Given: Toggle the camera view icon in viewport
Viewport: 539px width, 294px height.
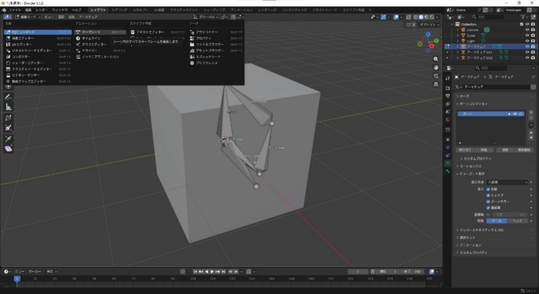Looking at the screenshot, I should pyautogui.click(x=436, y=76).
